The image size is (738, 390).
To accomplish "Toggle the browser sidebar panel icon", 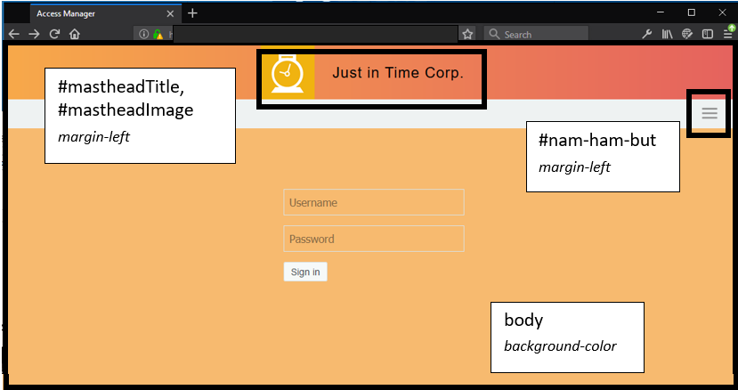I will pos(708,34).
